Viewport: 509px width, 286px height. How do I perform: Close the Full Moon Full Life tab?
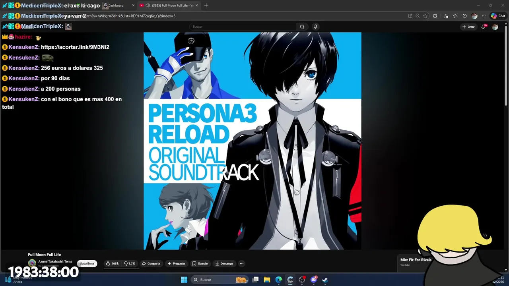pos(196,6)
